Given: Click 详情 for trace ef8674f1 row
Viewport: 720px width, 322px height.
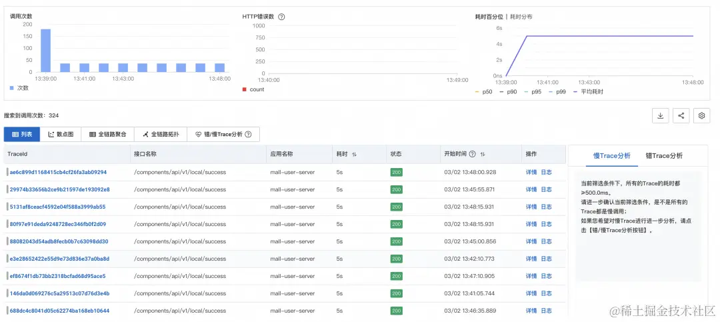Looking at the screenshot, I should click(531, 276).
